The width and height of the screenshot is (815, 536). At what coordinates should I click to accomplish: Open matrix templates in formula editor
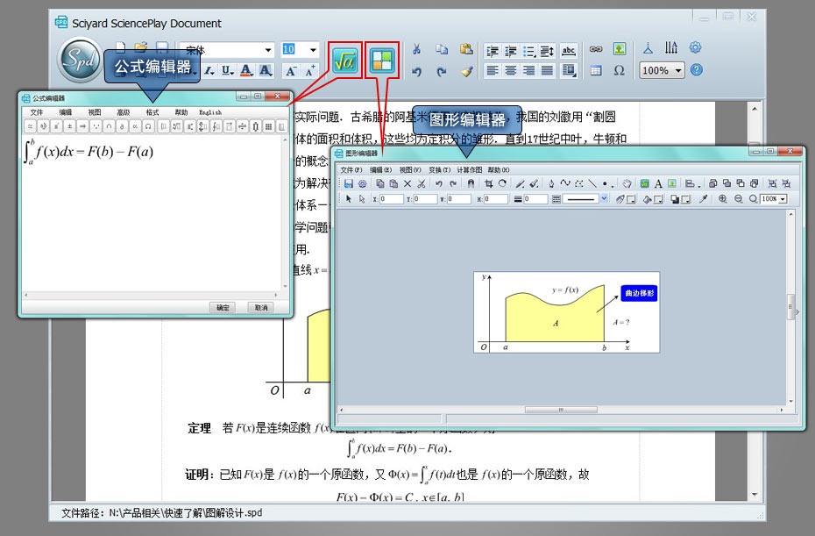[269, 126]
